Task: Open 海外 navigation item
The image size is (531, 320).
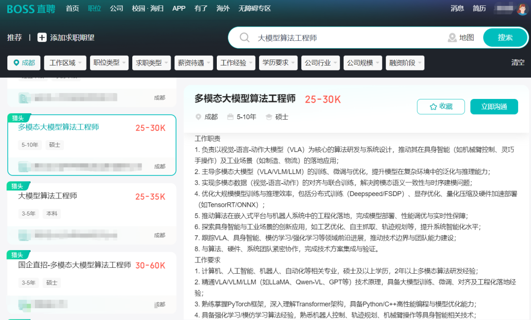Action: [223, 8]
